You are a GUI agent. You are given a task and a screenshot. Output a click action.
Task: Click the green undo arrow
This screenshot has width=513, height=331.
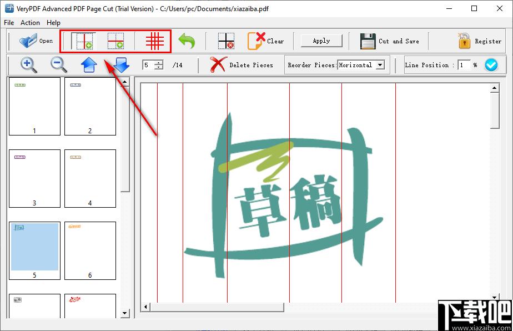pyautogui.click(x=187, y=41)
